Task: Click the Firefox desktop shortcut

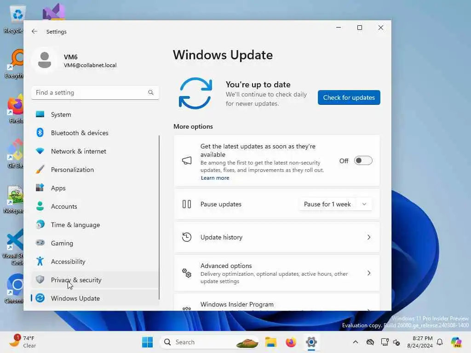Action: 16,108
